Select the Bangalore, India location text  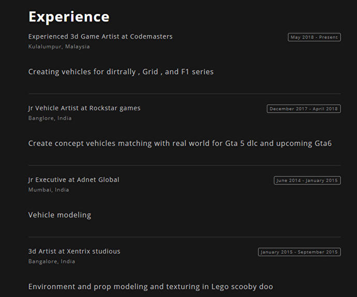pyautogui.click(x=51, y=261)
